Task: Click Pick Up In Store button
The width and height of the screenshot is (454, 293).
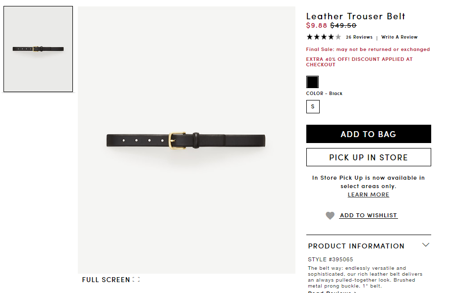Action: 369,157
